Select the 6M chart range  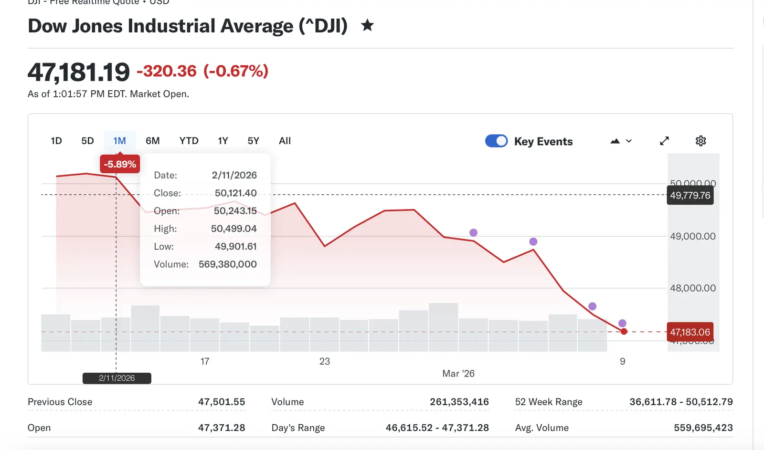click(x=153, y=141)
